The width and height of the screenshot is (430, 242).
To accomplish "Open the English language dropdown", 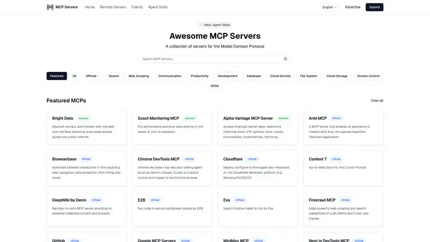I will (x=329, y=7).
